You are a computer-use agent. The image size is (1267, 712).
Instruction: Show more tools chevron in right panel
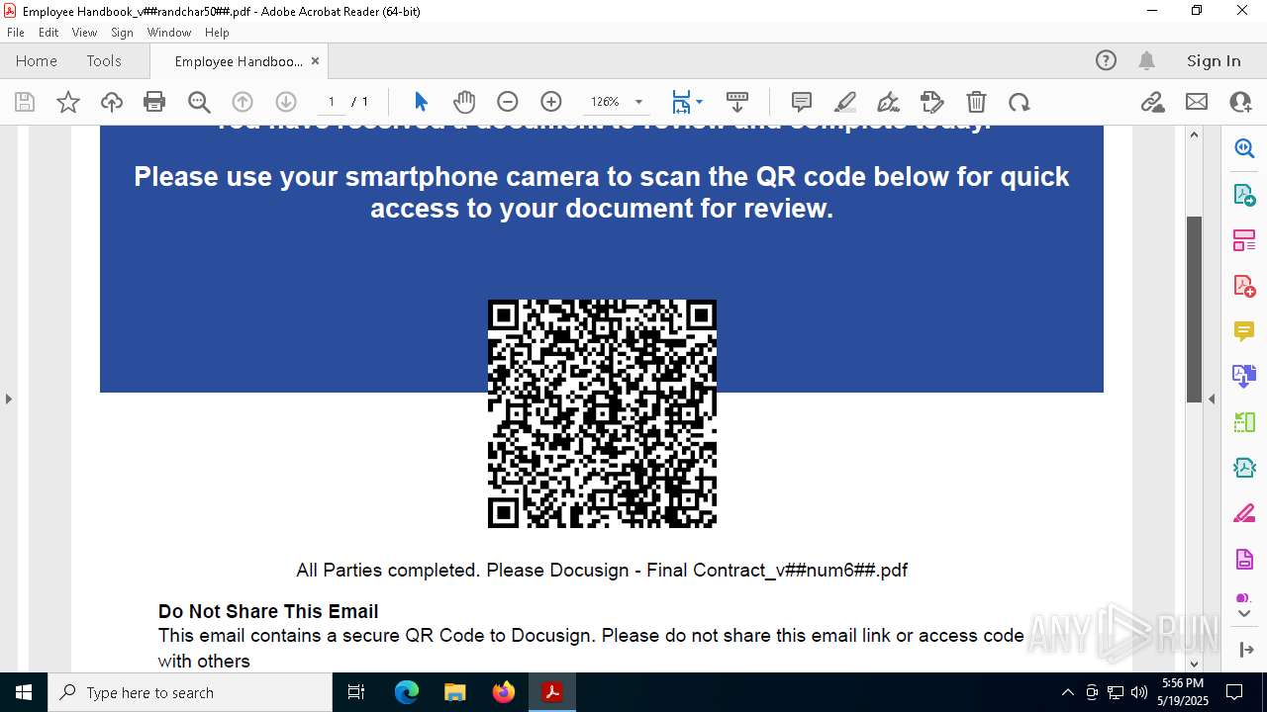(x=1244, y=613)
